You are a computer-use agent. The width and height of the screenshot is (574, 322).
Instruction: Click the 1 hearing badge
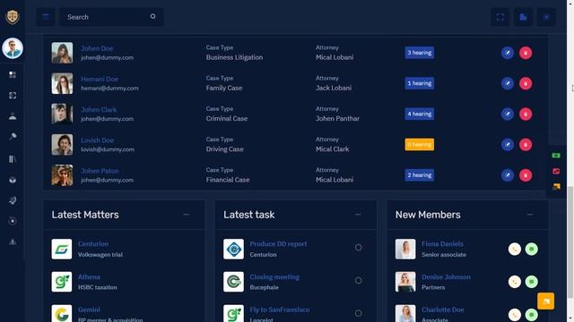click(420, 83)
